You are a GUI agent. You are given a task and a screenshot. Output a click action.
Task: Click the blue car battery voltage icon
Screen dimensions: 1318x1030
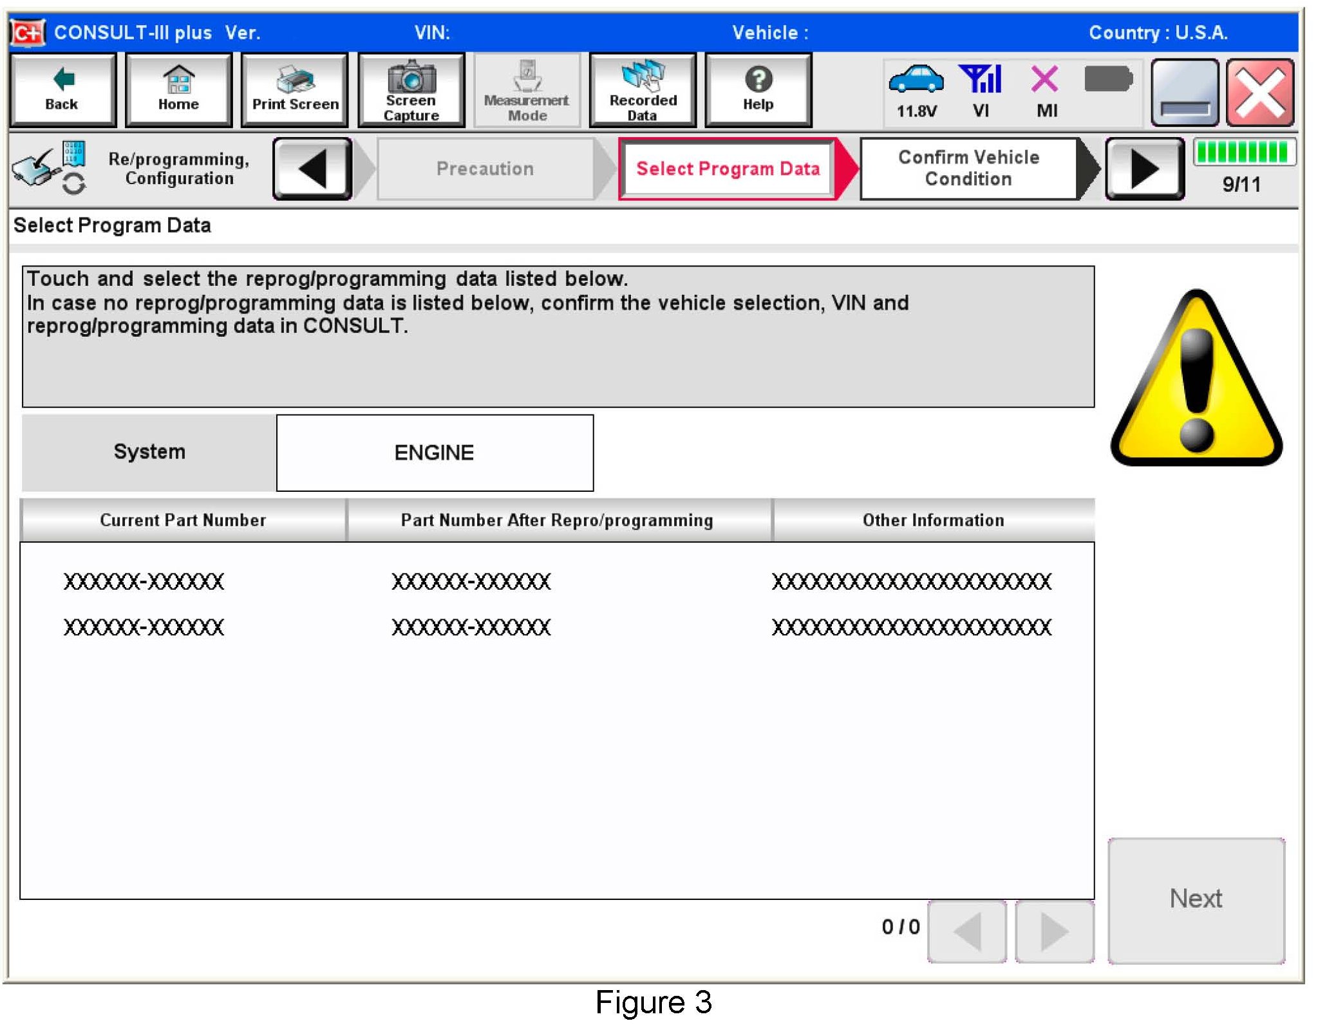[916, 80]
